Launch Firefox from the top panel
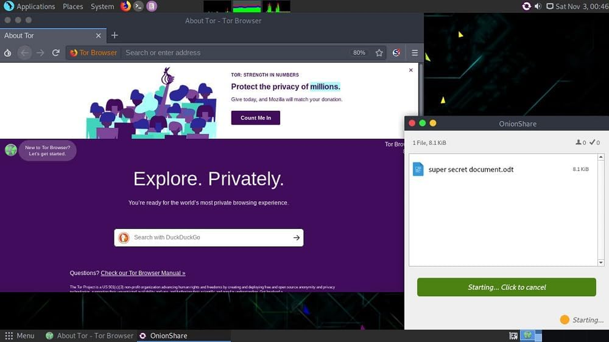Image resolution: width=609 pixels, height=342 pixels. click(125, 6)
